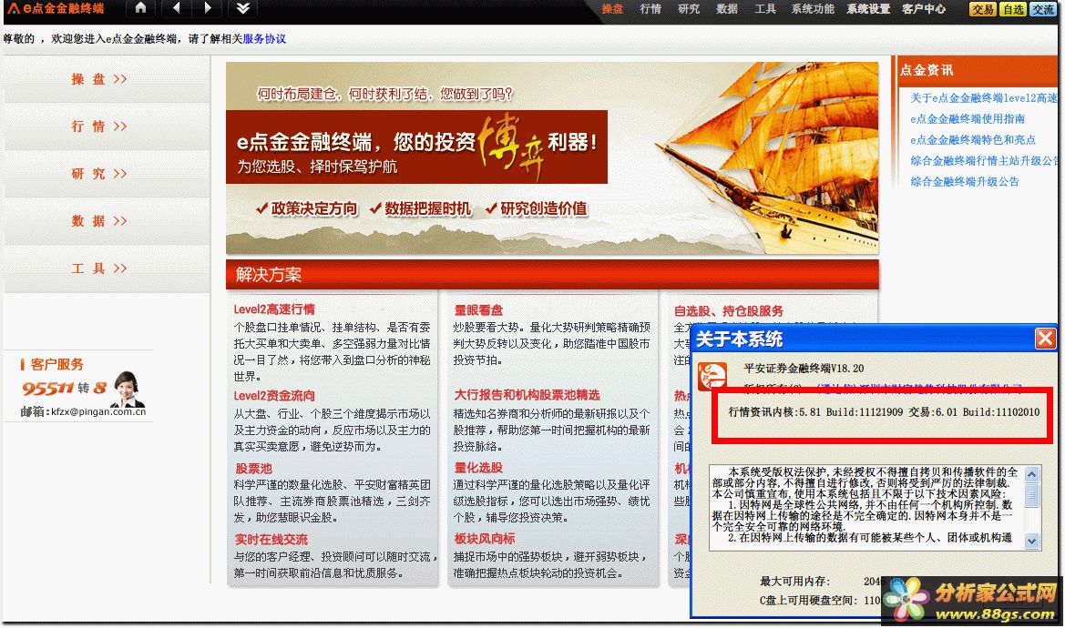The width and height of the screenshot is (1065, 628).
Task: Go back with the left arrow icon
Action: (176, 8)
